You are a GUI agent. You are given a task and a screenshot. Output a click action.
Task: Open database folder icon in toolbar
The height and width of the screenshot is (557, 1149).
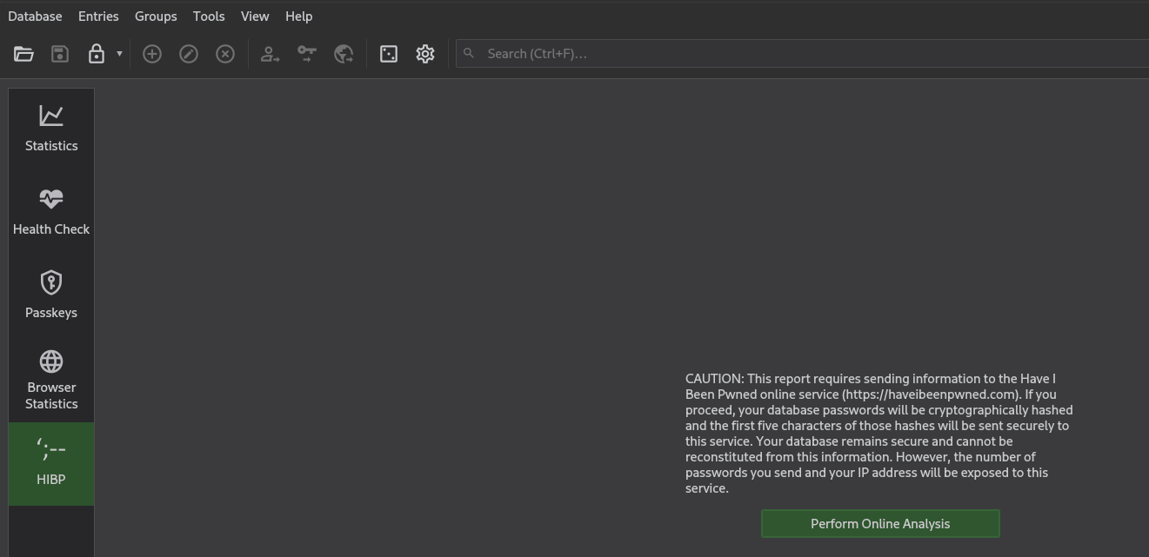click(23, 54)
